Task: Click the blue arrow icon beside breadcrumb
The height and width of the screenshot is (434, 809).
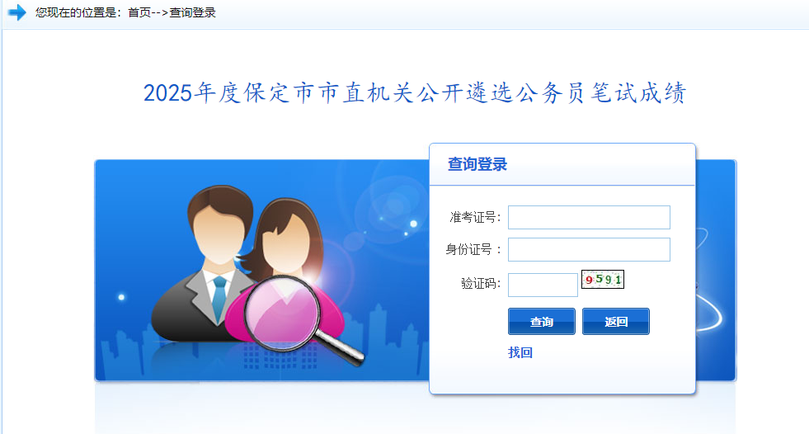Action: (17, 12)
